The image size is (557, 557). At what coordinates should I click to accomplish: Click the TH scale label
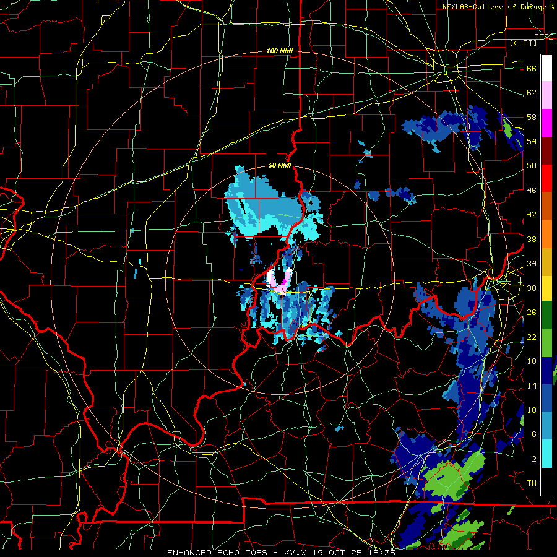pos(532,483)
